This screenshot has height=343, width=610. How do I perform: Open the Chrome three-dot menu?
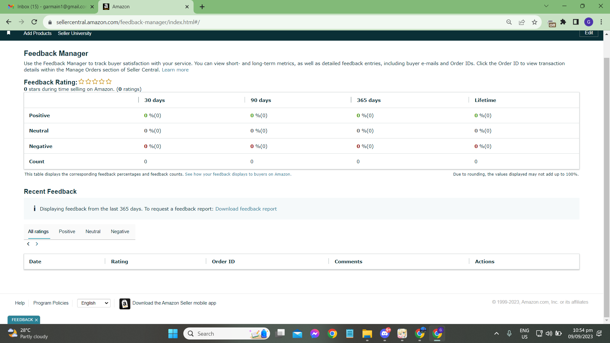[601, 22]
